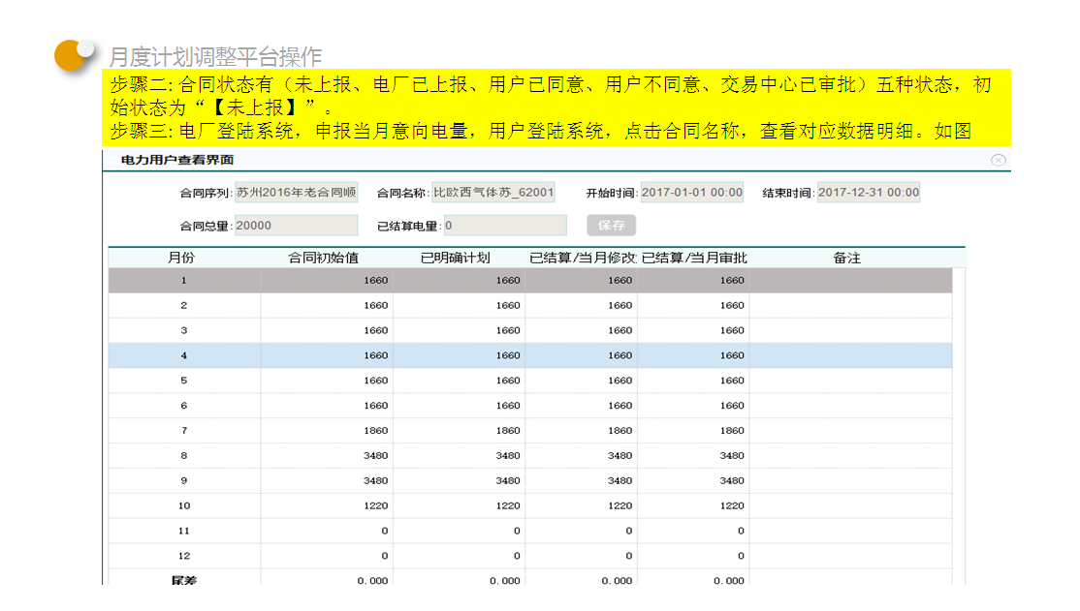Click the 已结算/当月修改 cell for month 10
Viewport: 1080px width, 611px height.
pyautogui.click(x=582, y=506)
